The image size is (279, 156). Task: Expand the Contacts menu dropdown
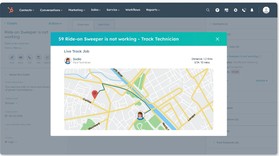click(x=27, y=10)
